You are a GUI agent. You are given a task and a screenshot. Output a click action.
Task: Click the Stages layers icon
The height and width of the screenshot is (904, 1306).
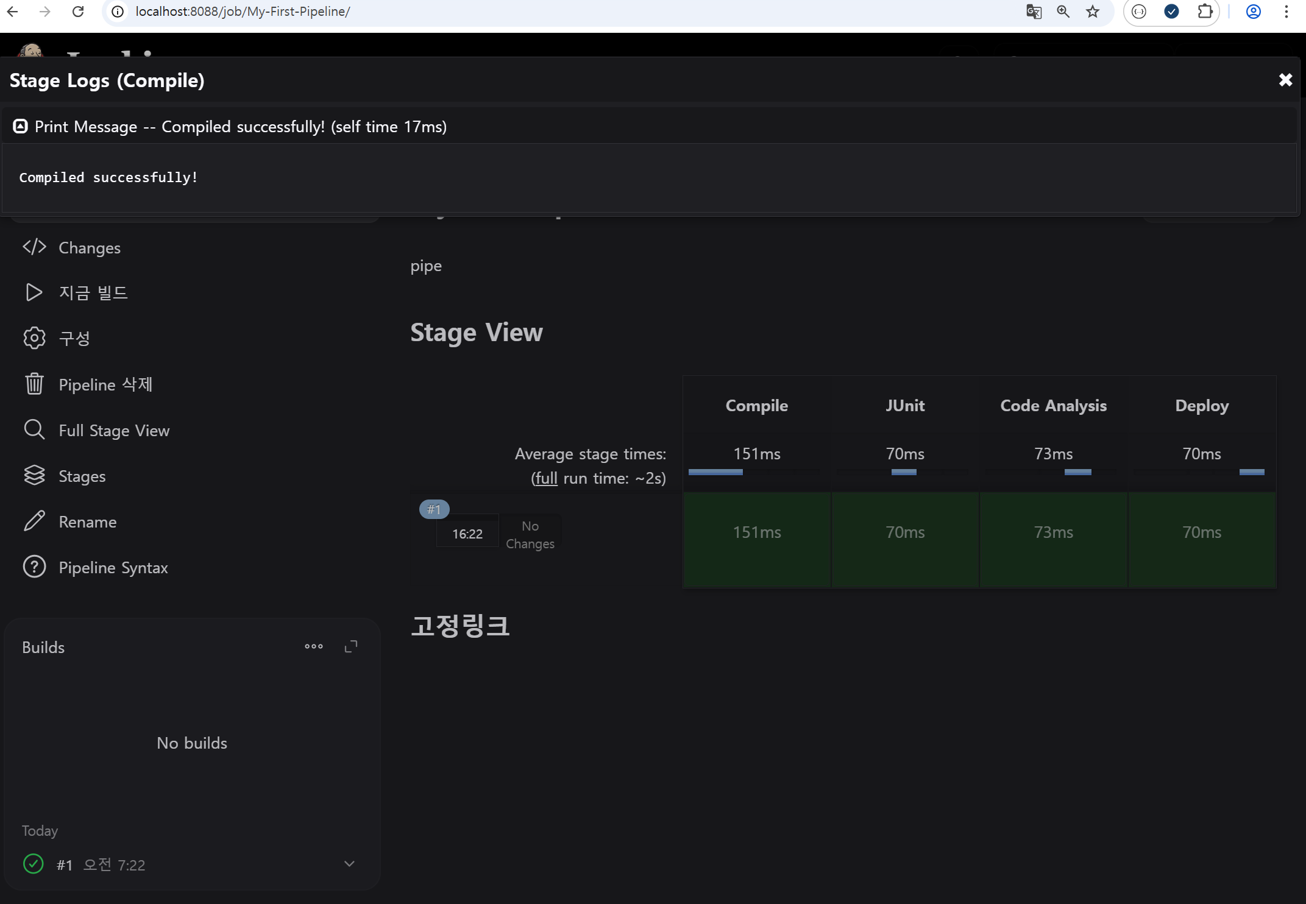34,475
